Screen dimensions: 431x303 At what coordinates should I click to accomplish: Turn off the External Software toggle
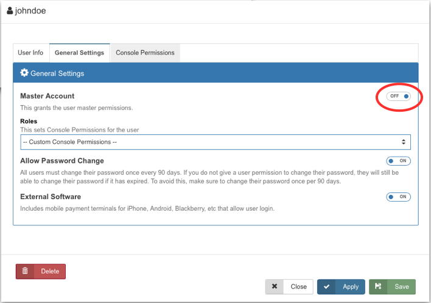tap(399, 197)
